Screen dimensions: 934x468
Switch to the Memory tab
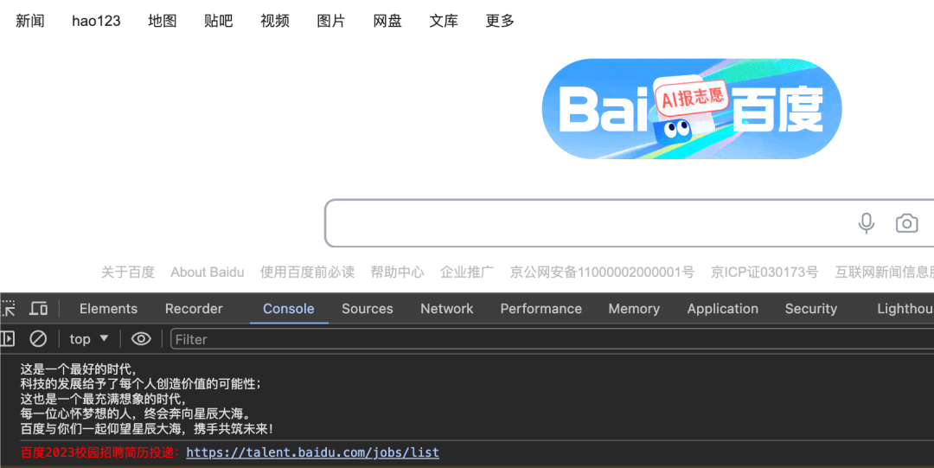[x=634, y=308]
